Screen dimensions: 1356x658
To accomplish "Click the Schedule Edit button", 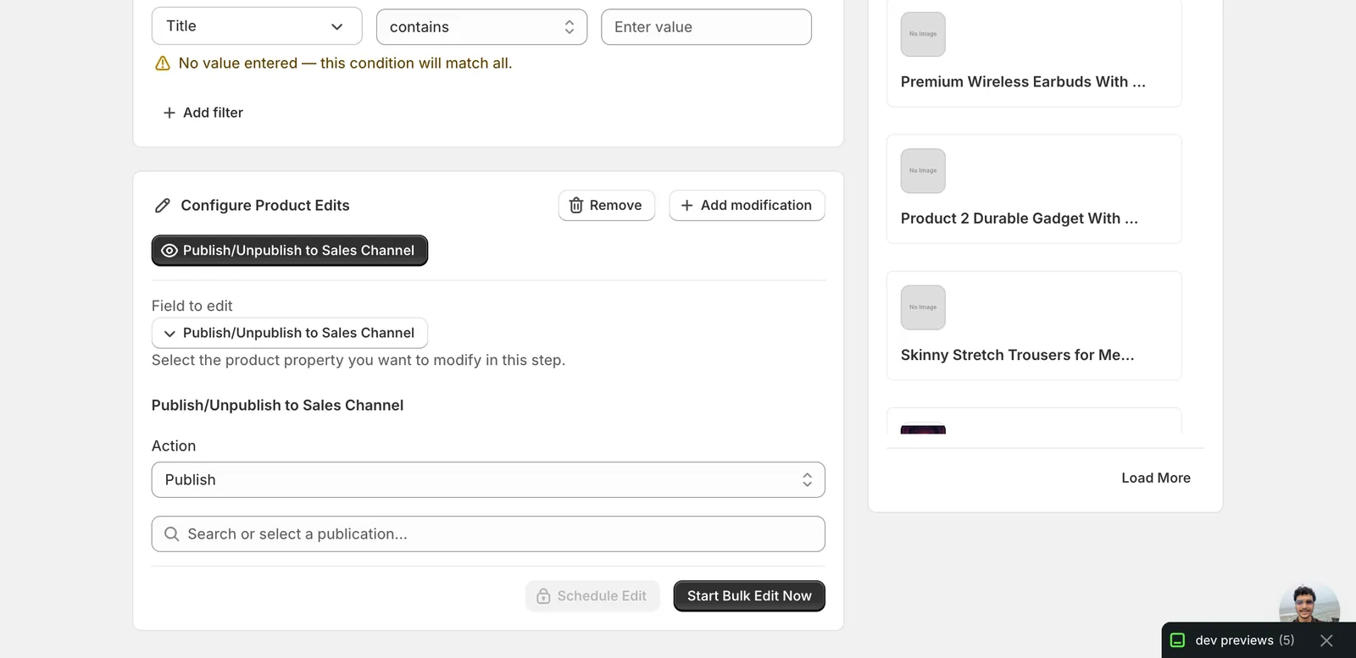I will pyautogui.click(x=592, y=596).
